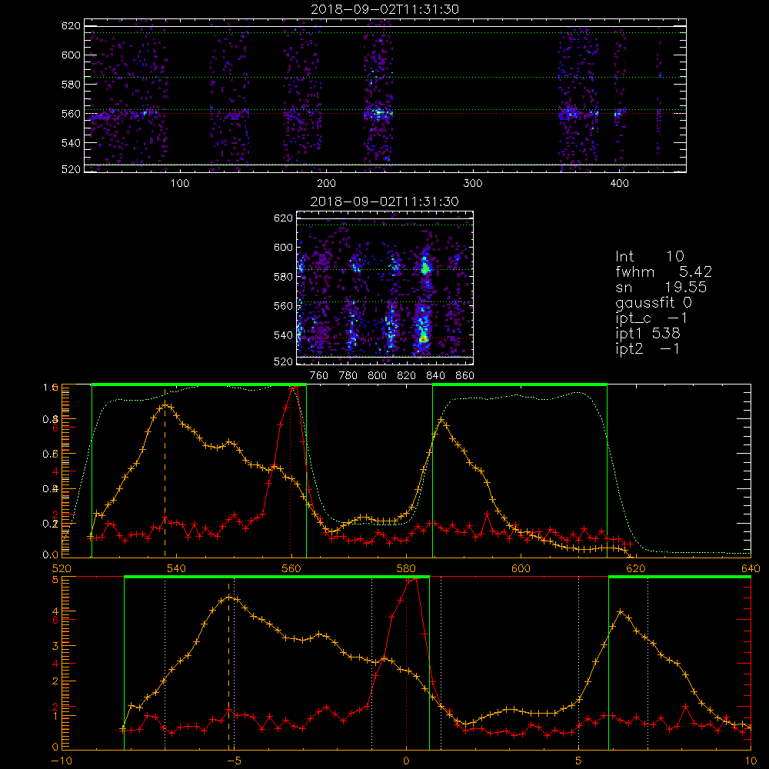Image resolution: width=769 pixels, height=769 pixels.
Task: Click the red dotted marker at 560 in the profile plot
Action: (x=291, y=473)
